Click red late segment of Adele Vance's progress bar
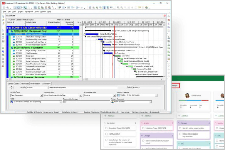The image size is (225, 150). pyautogui.click(x=205, y=100)
